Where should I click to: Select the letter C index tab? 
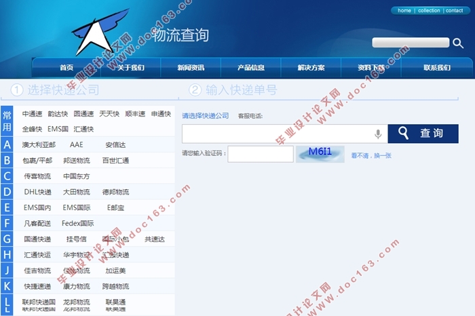coord(7,176)
